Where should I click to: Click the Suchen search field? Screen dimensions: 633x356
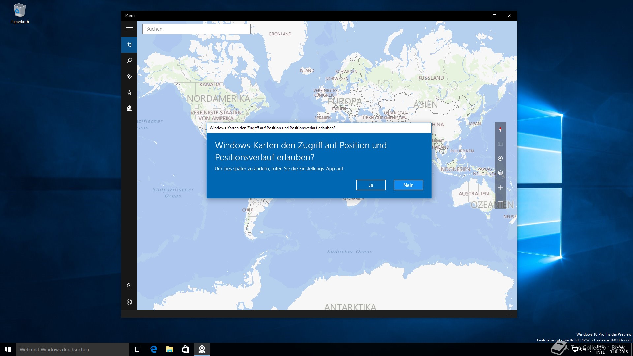click(x=196, y=29)
